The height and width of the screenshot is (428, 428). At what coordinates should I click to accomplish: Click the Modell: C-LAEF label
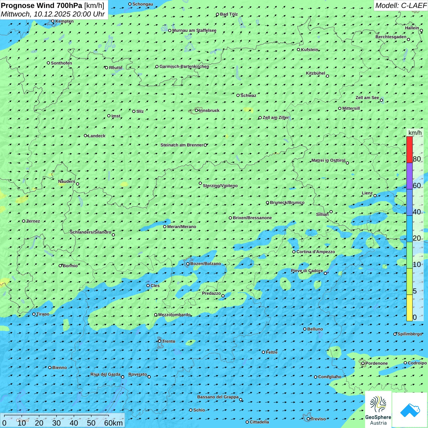(x=400, y=6)
